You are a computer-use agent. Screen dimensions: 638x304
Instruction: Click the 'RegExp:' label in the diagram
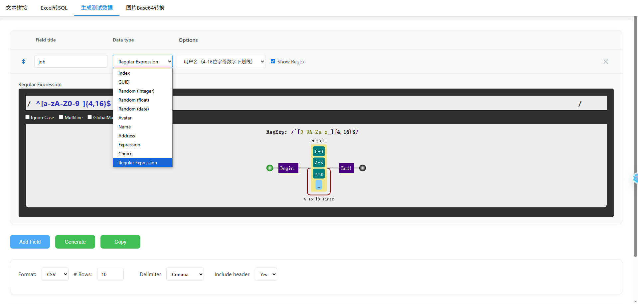[277, 132]
